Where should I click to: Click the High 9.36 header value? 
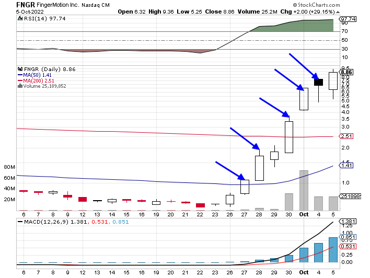click(161, 12)
